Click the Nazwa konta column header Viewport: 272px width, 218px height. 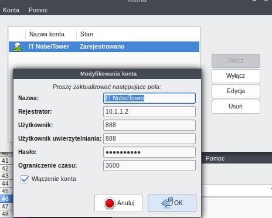point(47,34)
